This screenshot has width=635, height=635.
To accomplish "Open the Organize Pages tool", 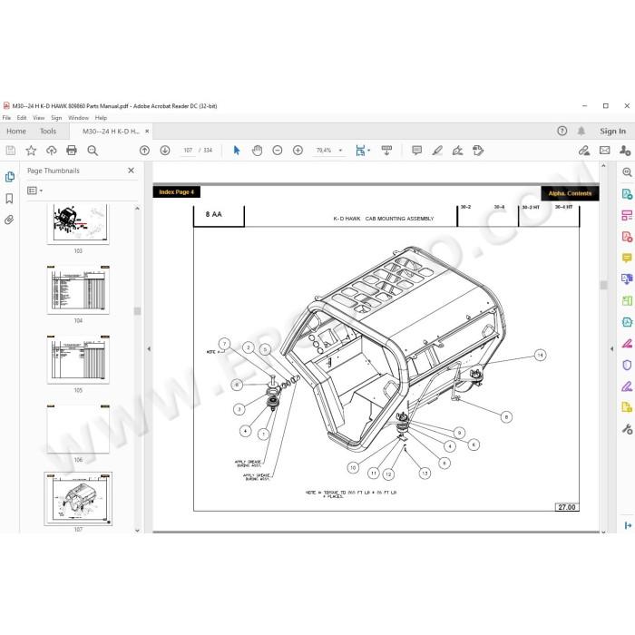I will 627,215.
